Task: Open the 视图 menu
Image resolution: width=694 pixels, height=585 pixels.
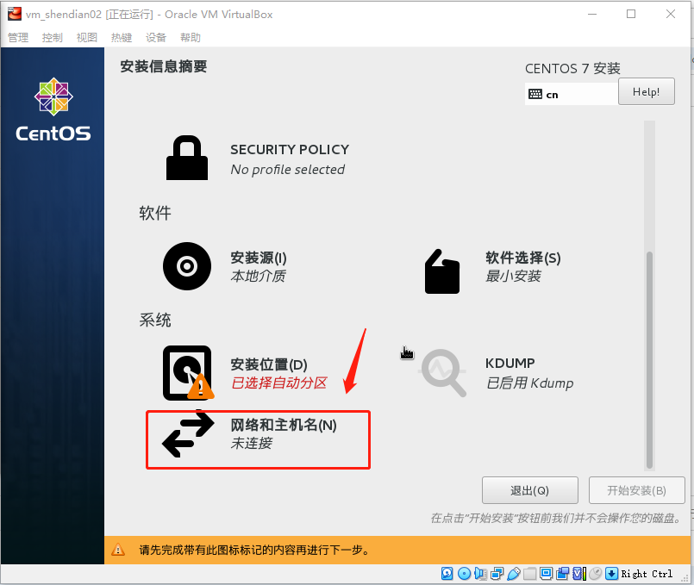Action: [87, 38]
